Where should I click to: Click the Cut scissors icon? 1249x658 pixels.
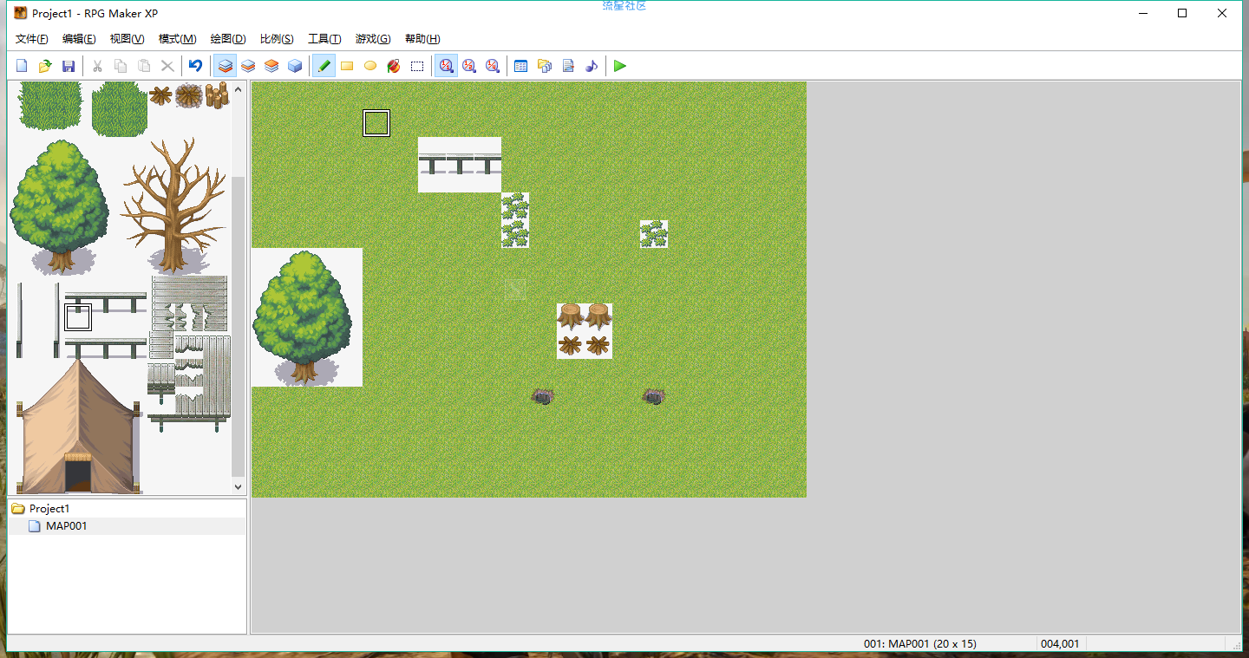[x=97, y=66]
